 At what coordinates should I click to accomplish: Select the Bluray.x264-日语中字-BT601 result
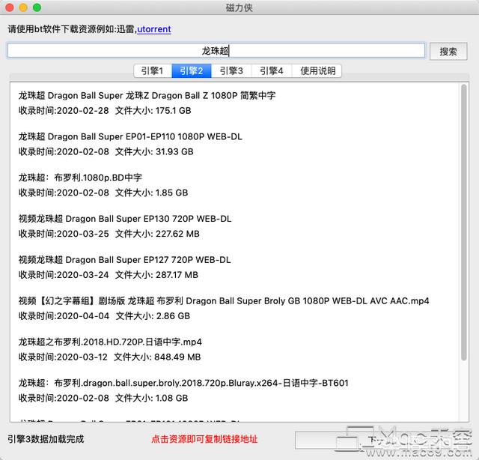point(183,383)
